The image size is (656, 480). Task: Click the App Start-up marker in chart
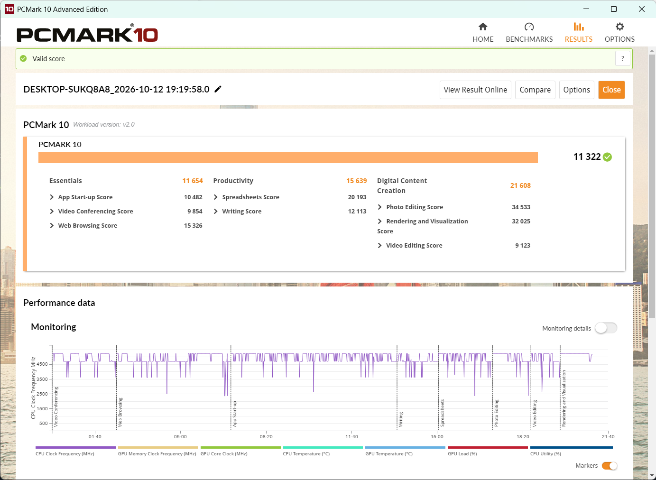click(x=234, y=414)
